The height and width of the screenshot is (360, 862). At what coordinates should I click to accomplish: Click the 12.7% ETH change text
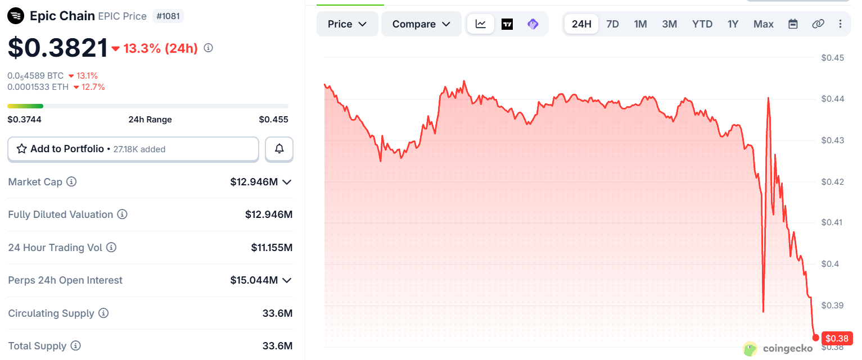tap(93, 86)
